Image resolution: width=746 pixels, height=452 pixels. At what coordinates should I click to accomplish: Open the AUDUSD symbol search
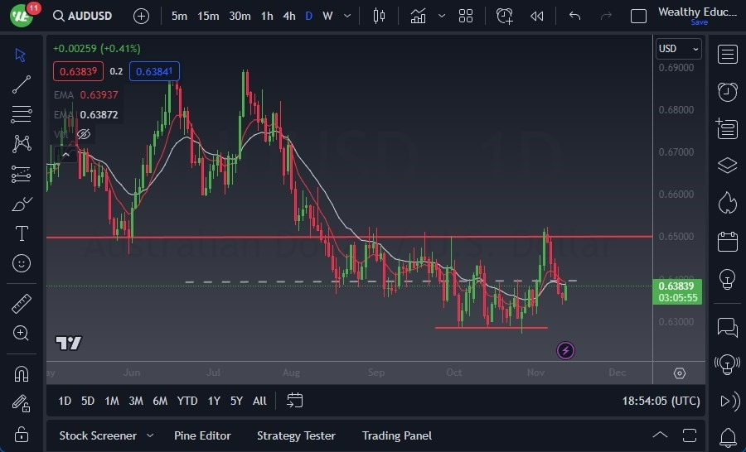[x=82, y=16]
